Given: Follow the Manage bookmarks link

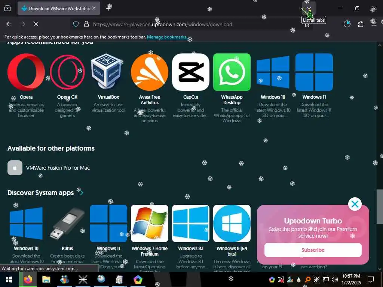Looking at the screenshot, I should pyautogui.click(x=167, y=37).
